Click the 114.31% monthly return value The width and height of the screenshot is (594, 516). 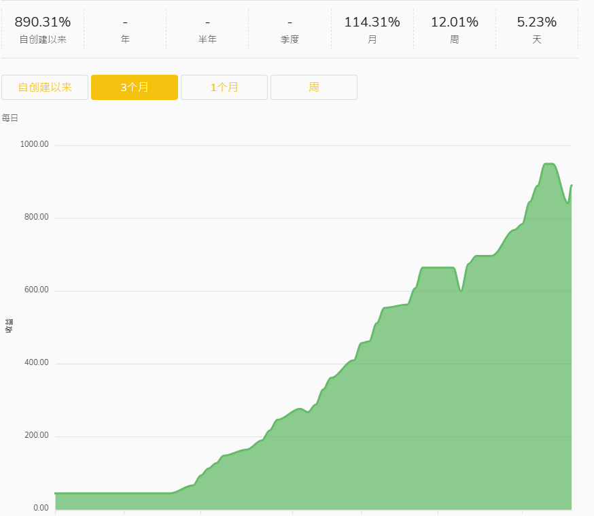[372, 22]
